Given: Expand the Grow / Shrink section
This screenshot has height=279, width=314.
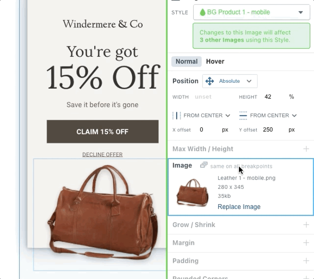Looking at the screenshot, I should [x=306, y=225].
